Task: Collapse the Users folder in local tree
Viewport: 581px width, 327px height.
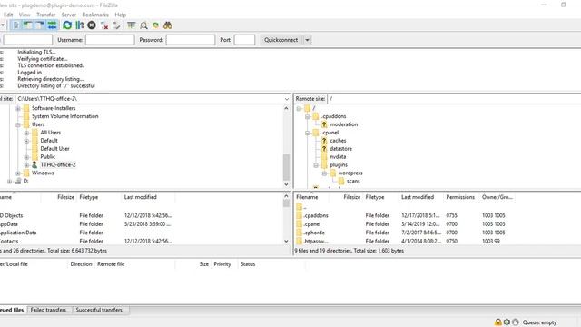Action: (18, 125)
